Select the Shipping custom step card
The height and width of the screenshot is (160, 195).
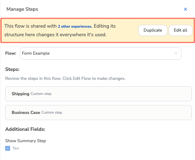98,94
